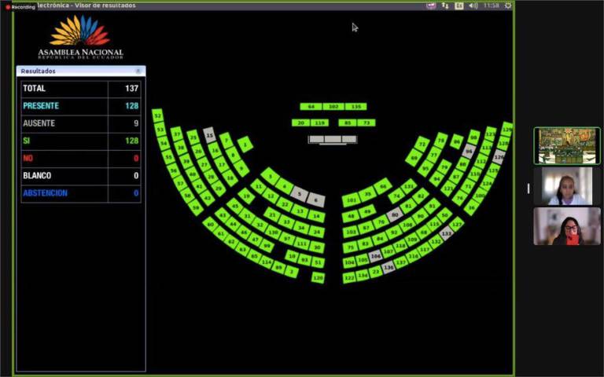Screen dimensions: 604x377
Task: Click the volume speaker icon in tray
Action: pos(473,5)
